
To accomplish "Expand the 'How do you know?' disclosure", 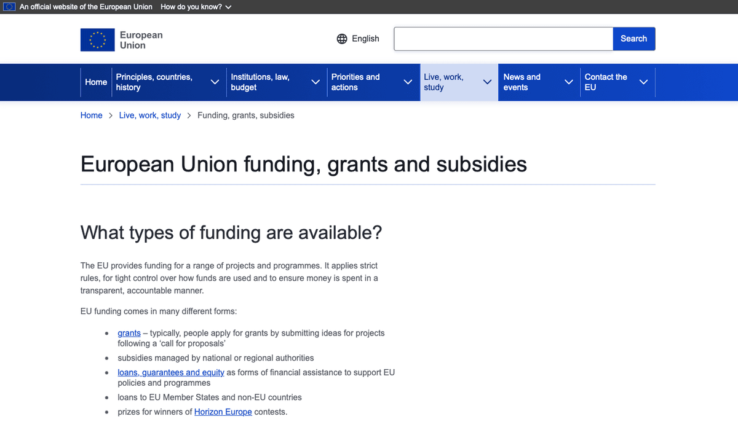I will (196, 7).
